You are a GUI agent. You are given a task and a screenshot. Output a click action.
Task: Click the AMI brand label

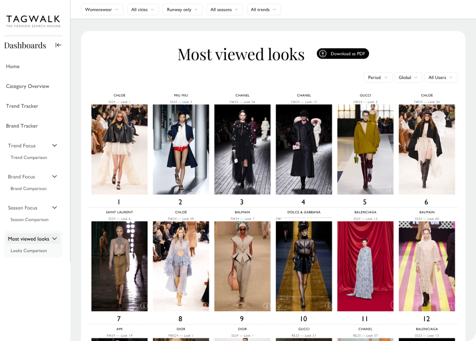(119, 329)
